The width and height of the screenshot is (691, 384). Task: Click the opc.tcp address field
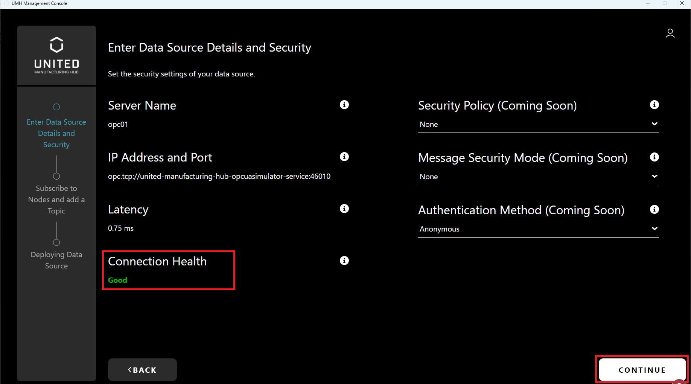pyautogui.click(x=219, y=176)
